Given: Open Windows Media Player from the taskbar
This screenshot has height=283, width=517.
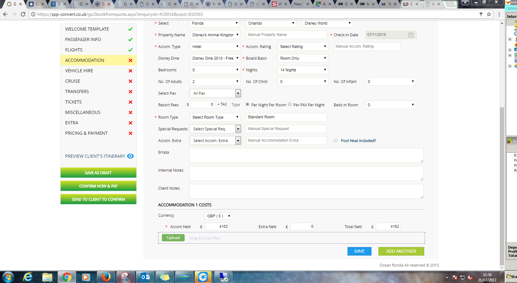Looking at the screenshot, I should coord(86,277).
